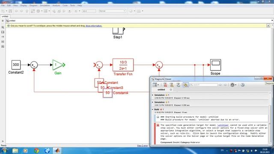Expand the second Simulation entry at 3:00 PM
The width and height of the screenshot is (274, 154).
152,102
